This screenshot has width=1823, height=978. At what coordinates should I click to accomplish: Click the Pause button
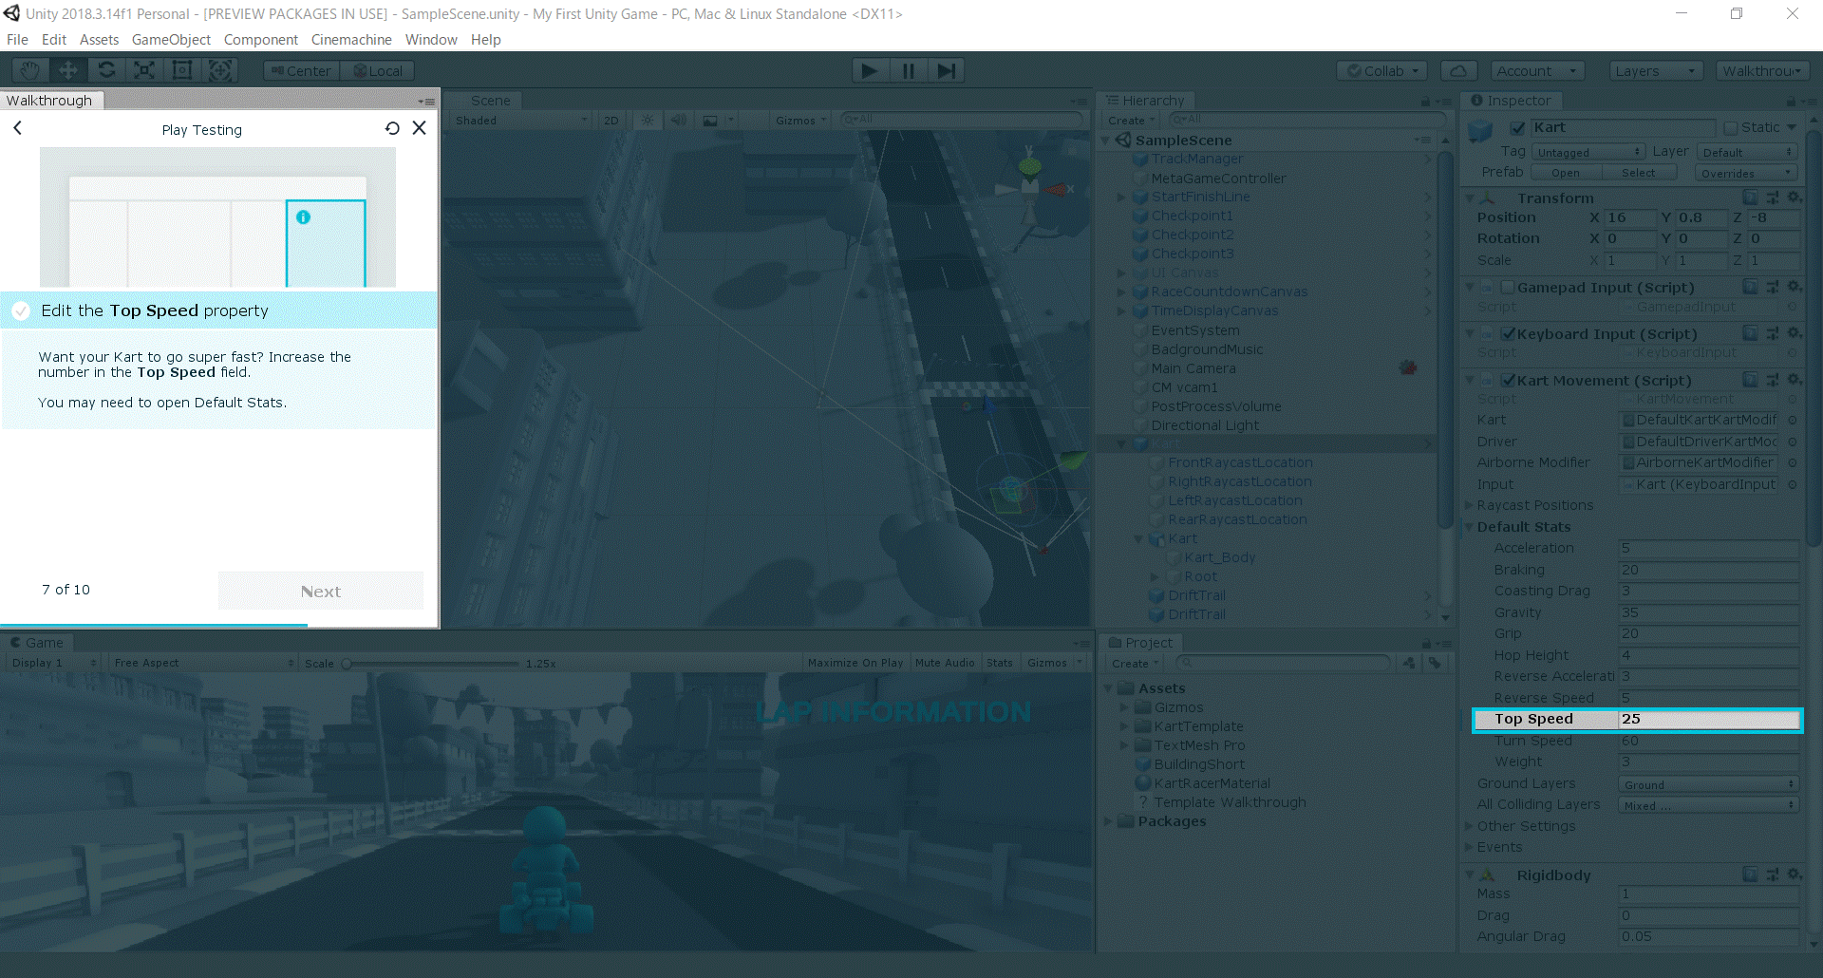coord(908,70)
